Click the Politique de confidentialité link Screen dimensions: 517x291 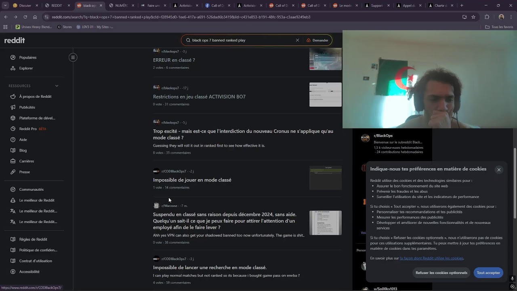(x=38, y=250)
